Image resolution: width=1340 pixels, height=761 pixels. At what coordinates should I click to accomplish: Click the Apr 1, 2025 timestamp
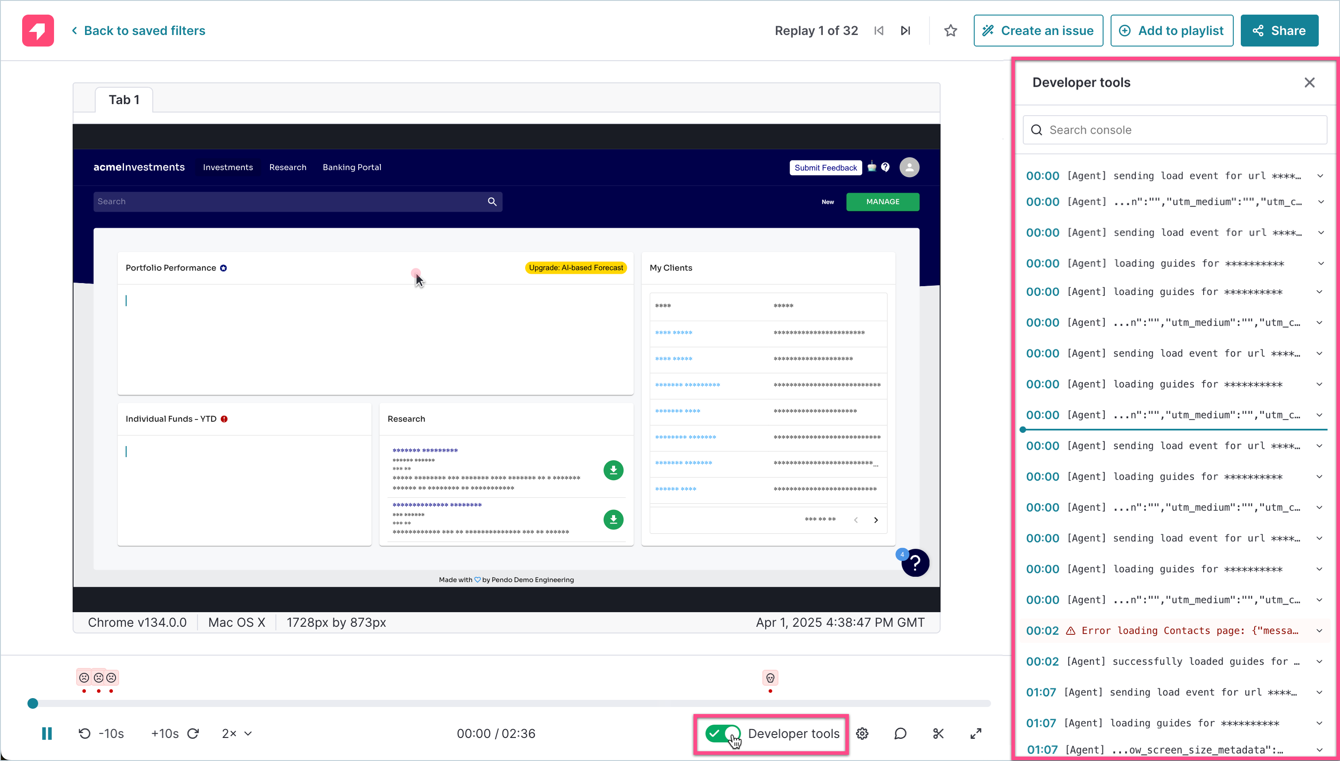[x=840, y=622]
